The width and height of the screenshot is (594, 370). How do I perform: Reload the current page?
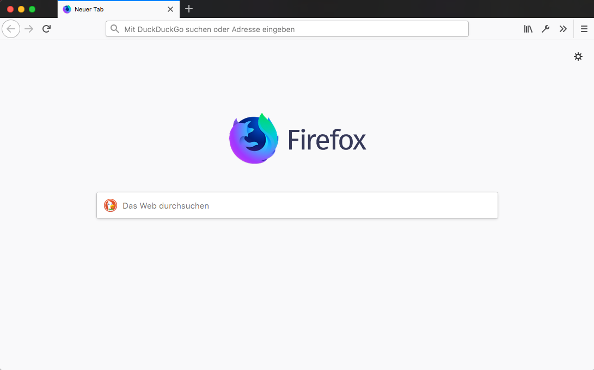pyautogui.click(x=47, y=29)
